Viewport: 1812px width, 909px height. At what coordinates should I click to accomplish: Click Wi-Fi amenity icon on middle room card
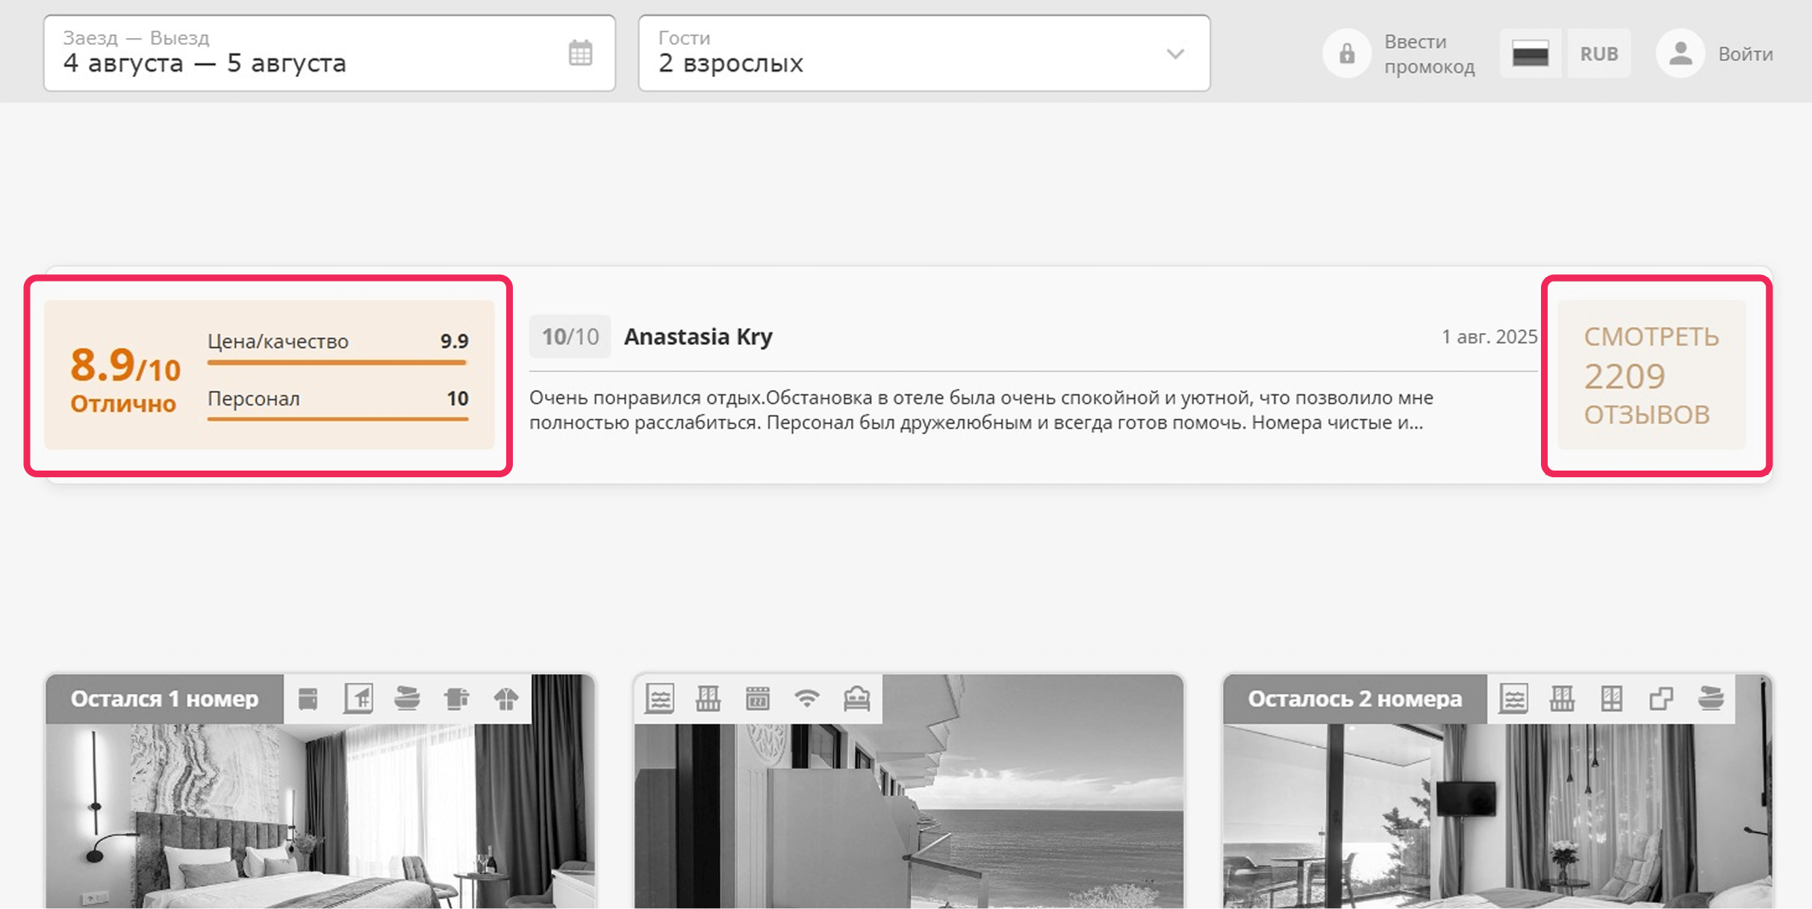807,699
